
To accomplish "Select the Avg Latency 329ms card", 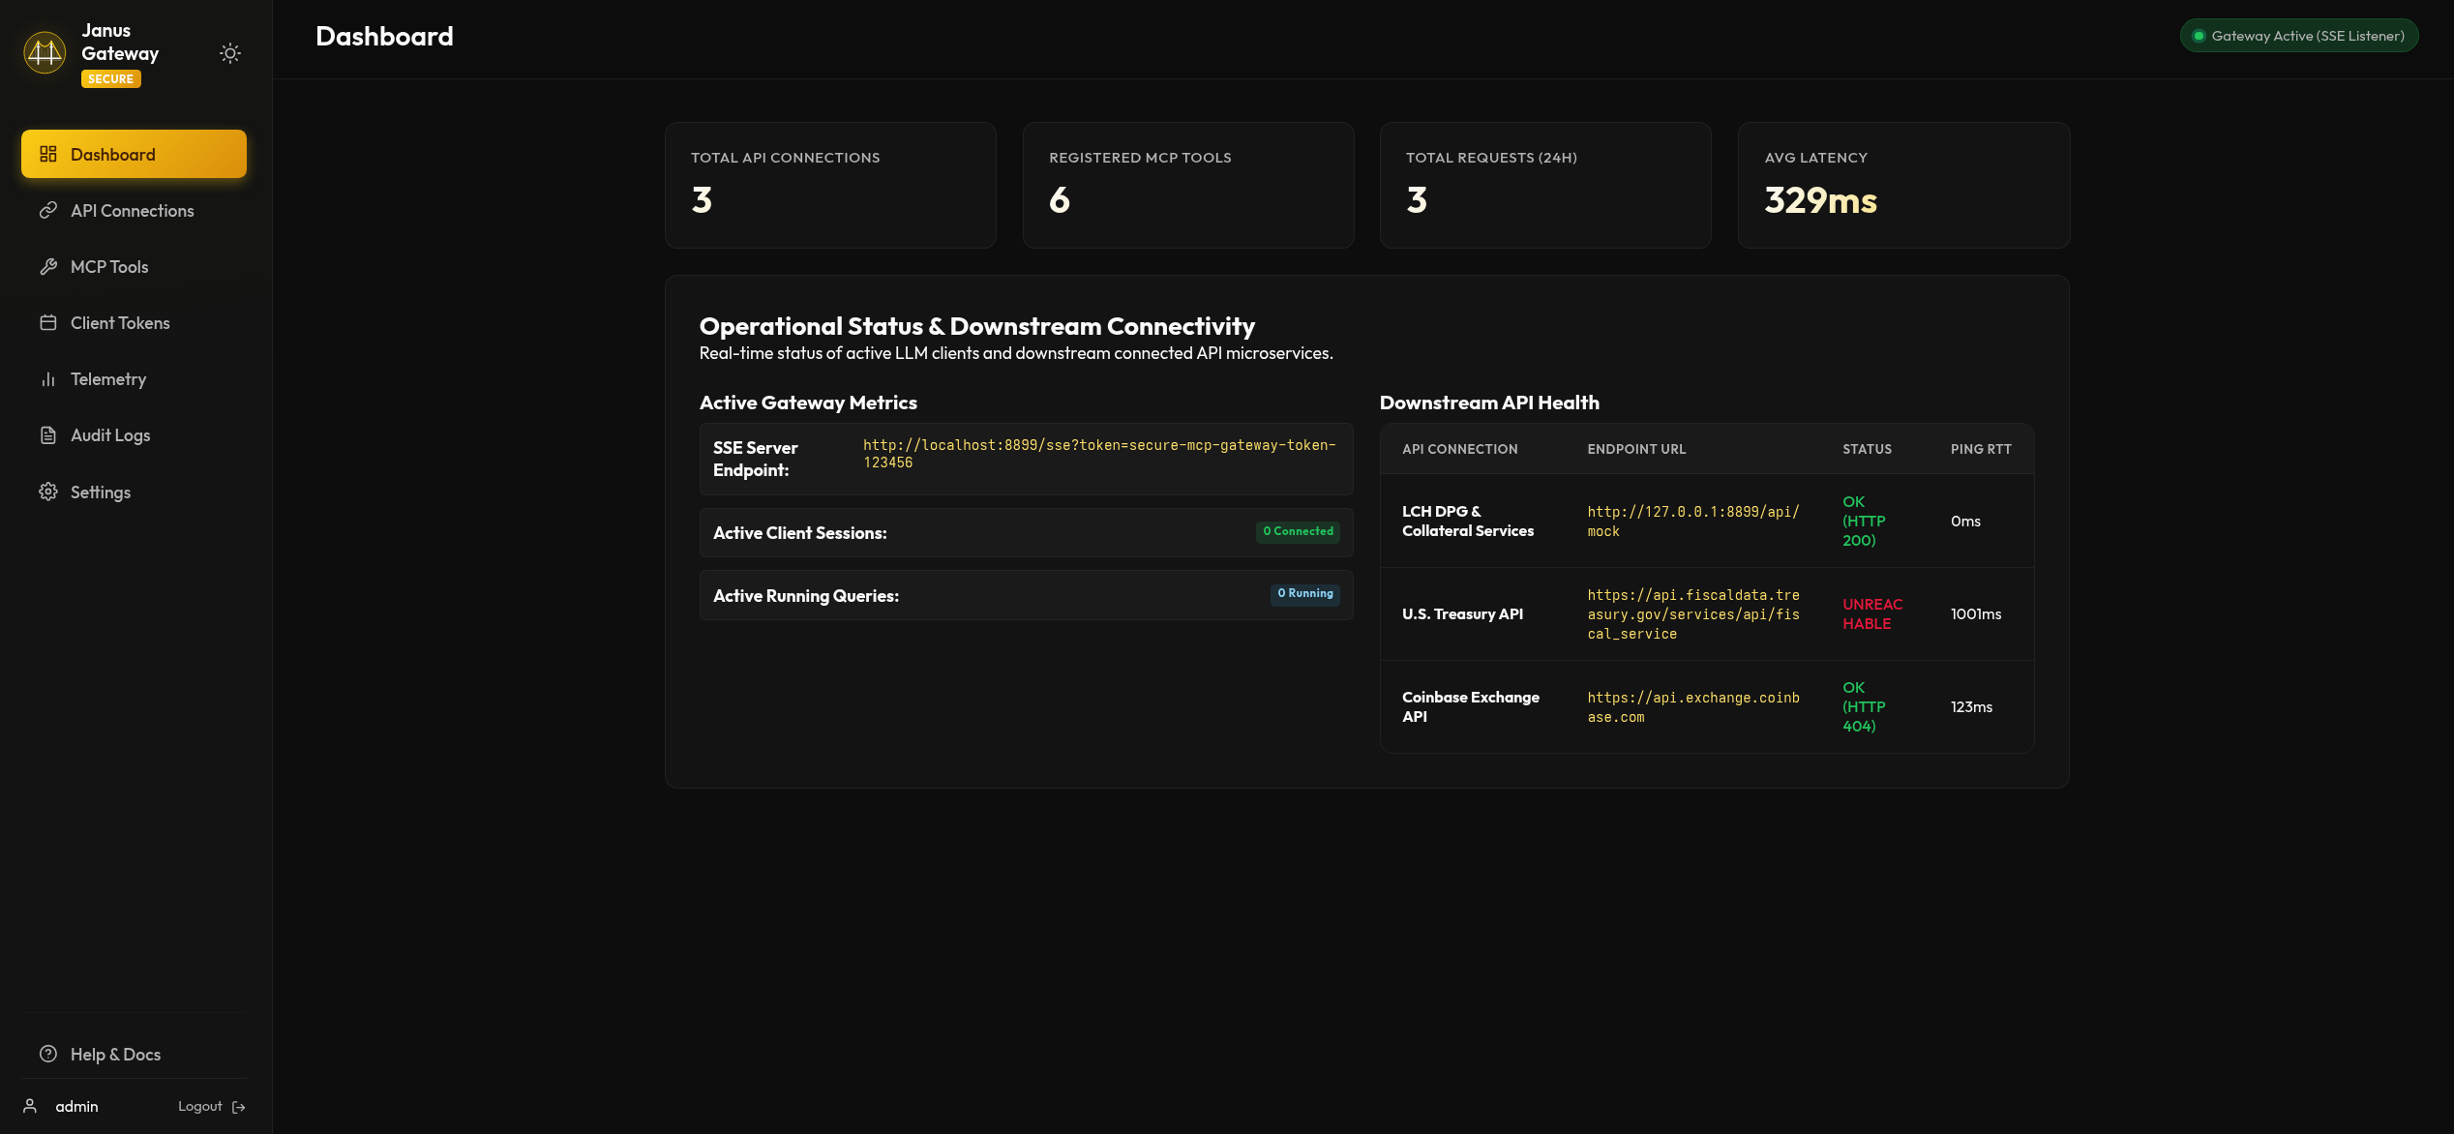I will point(1903,185).
